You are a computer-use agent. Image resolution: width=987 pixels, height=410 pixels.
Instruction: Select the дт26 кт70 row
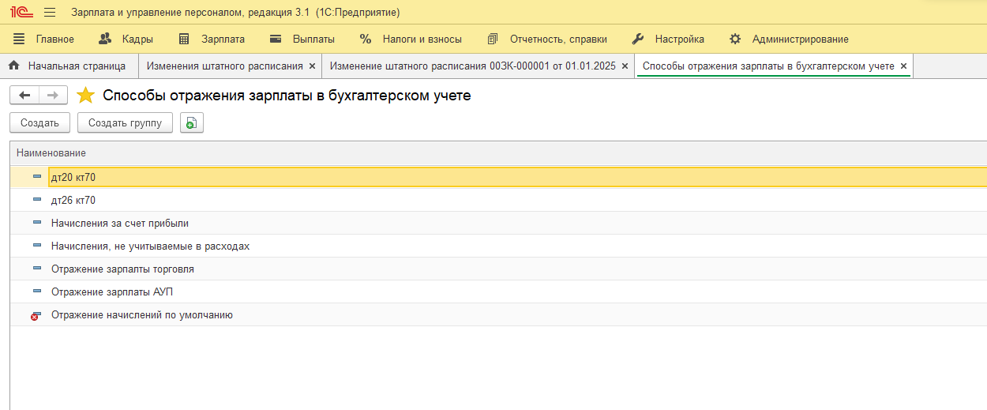[x=73, y=201]
